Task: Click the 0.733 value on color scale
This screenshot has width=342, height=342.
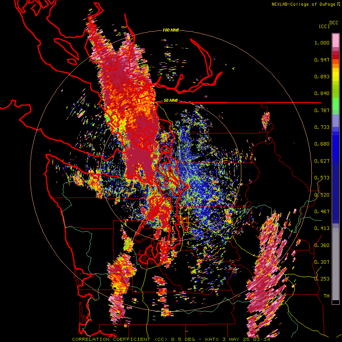Action: (x=322, y=127)
